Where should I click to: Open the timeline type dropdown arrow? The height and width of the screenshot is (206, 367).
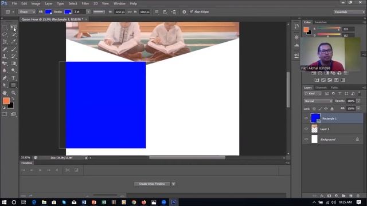tap(173, 184)
